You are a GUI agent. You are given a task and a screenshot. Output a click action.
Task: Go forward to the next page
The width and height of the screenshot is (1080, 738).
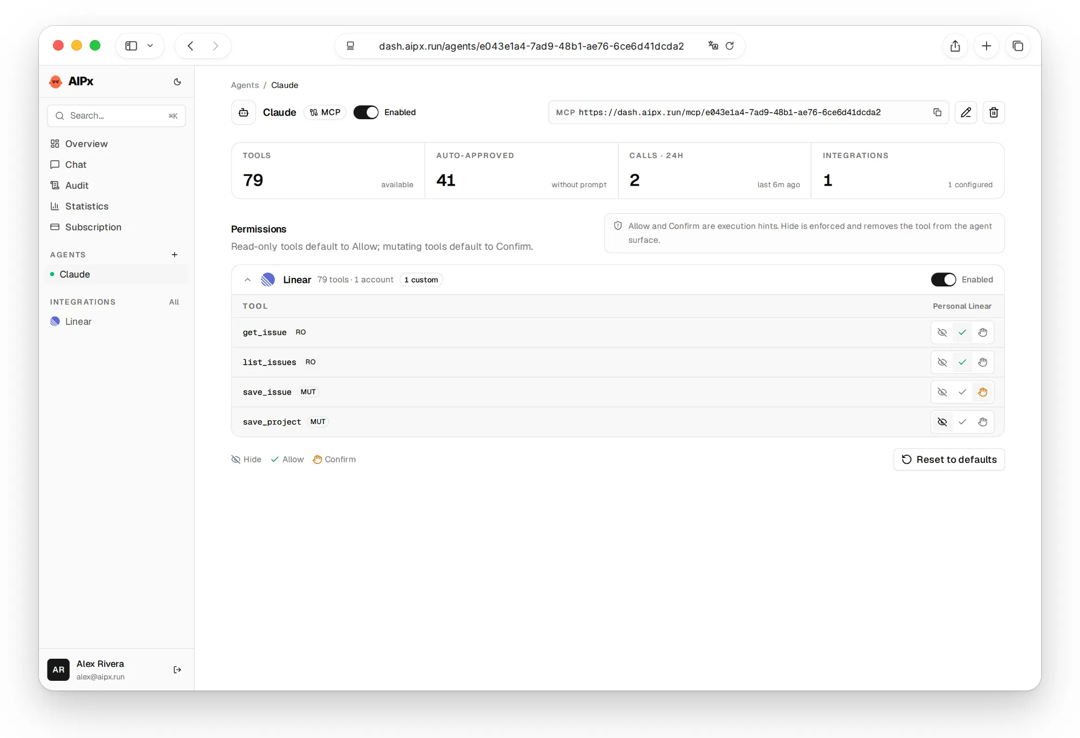215,46
